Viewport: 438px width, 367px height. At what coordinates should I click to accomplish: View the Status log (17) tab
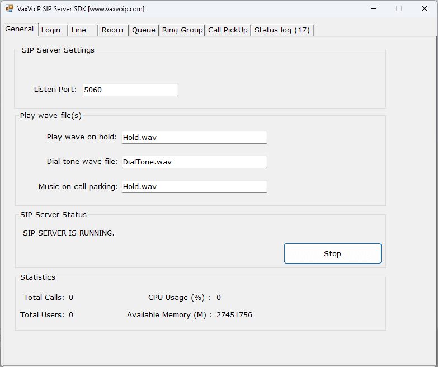[282, 30]
